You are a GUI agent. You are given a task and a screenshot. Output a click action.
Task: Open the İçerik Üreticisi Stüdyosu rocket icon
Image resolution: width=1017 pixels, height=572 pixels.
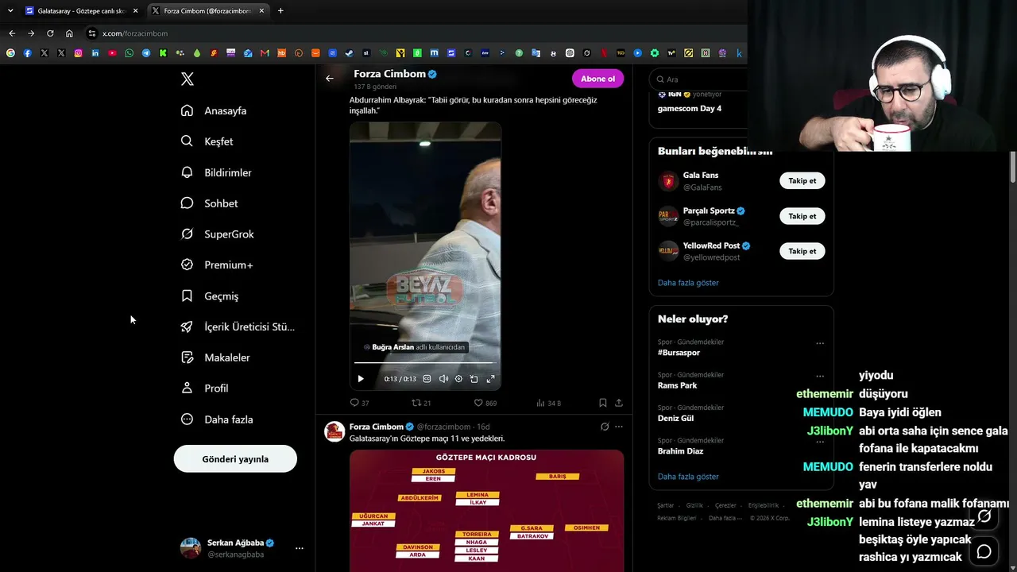pos(187,327)
